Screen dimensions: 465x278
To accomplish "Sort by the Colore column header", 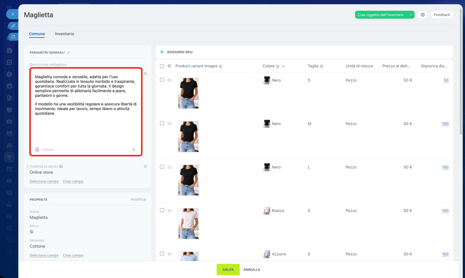I will click(268, 66).
